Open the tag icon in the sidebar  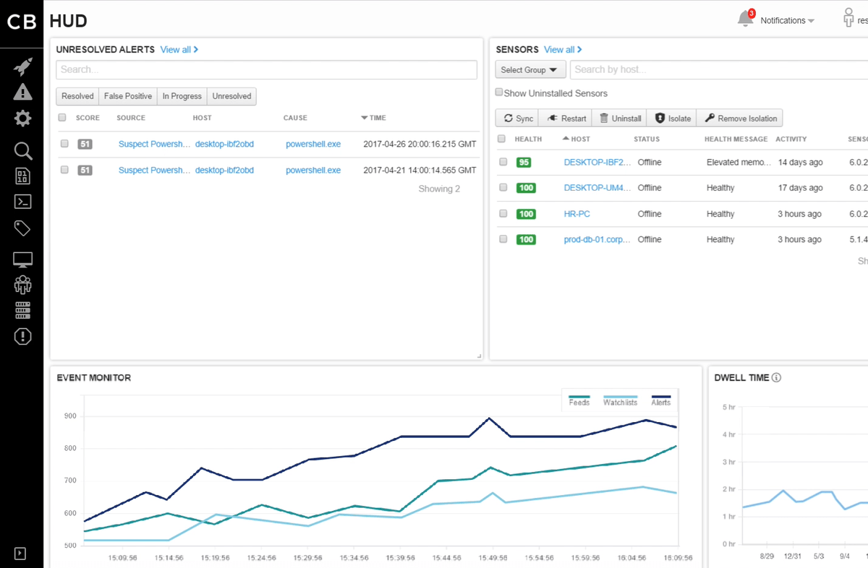[x=23, y=228]
